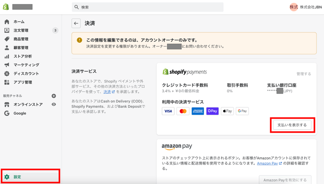Click 利用中の決済サービス heading
Viewport: 324px width, 184px height.
[x=183, y=102]
